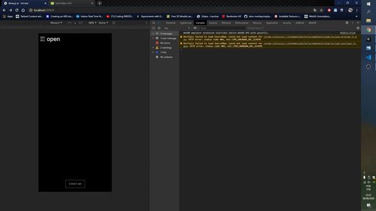376x211 pixels.
Task: Activate the inspect element picker
Action: (153, 23)
